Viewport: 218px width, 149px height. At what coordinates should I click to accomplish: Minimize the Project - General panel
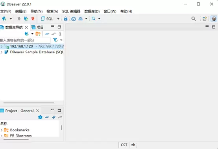[x=53, y=109]
